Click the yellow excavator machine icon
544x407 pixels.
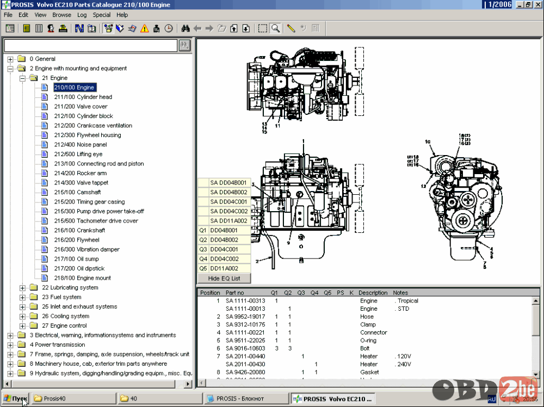(63, 28)
